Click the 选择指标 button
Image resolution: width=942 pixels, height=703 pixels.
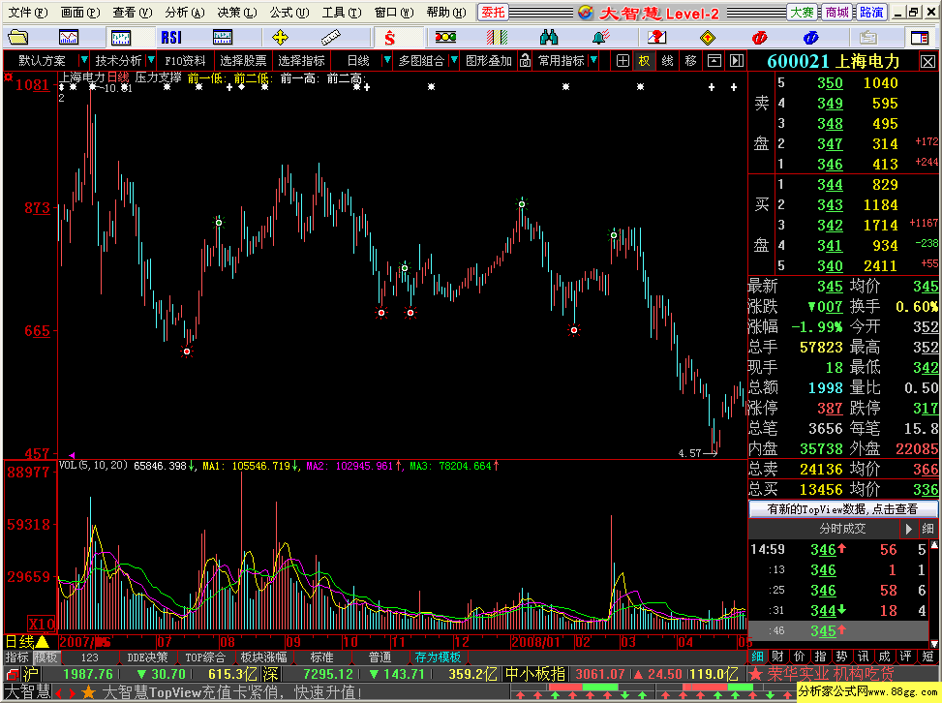(x=301, y=61)
